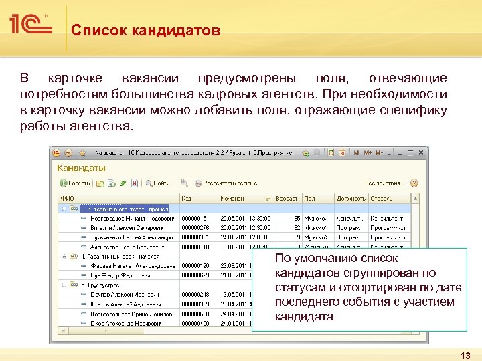Click the folder icon of the Гарантийный срок group
This screenshot has width=482, height=361.
(74, 256)
